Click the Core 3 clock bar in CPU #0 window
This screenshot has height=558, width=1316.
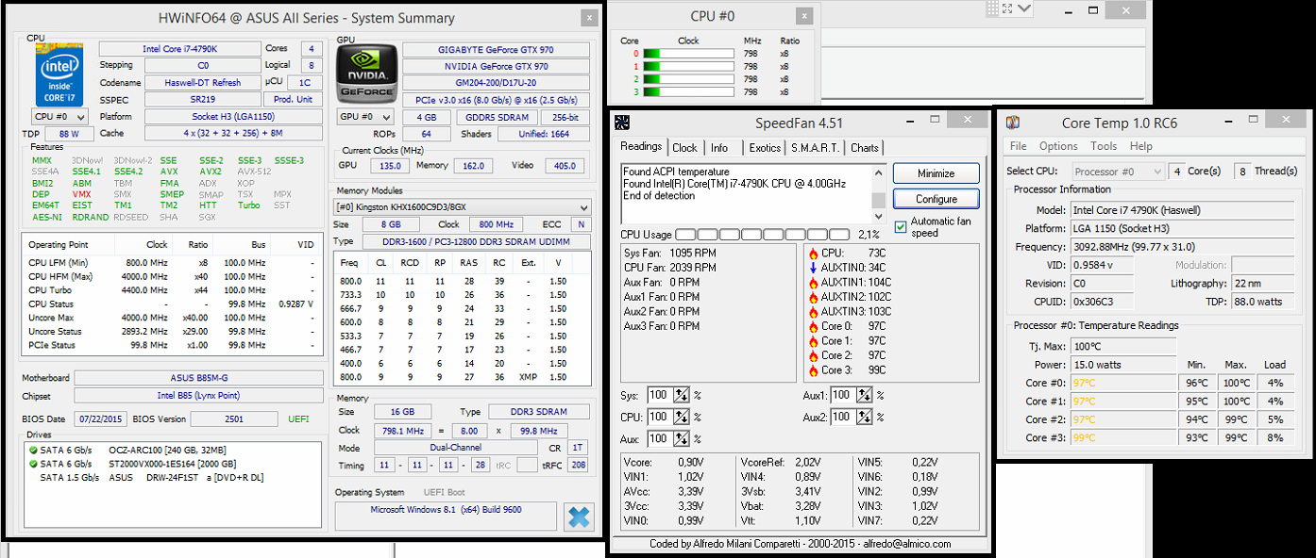coord(688,92)
